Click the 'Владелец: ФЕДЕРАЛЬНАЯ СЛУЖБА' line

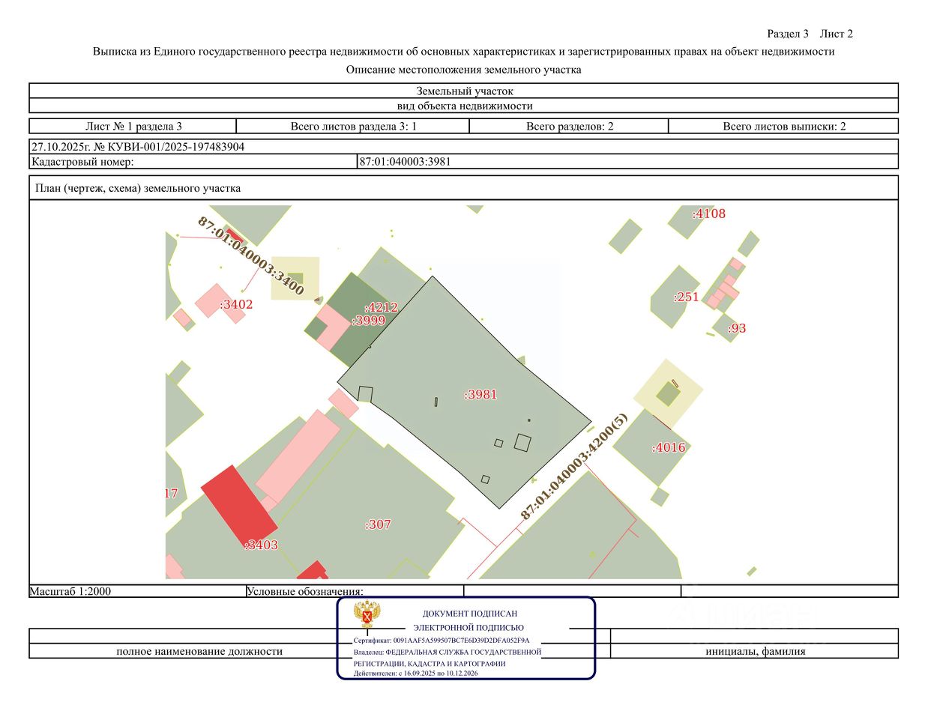(x=448, y=652)
